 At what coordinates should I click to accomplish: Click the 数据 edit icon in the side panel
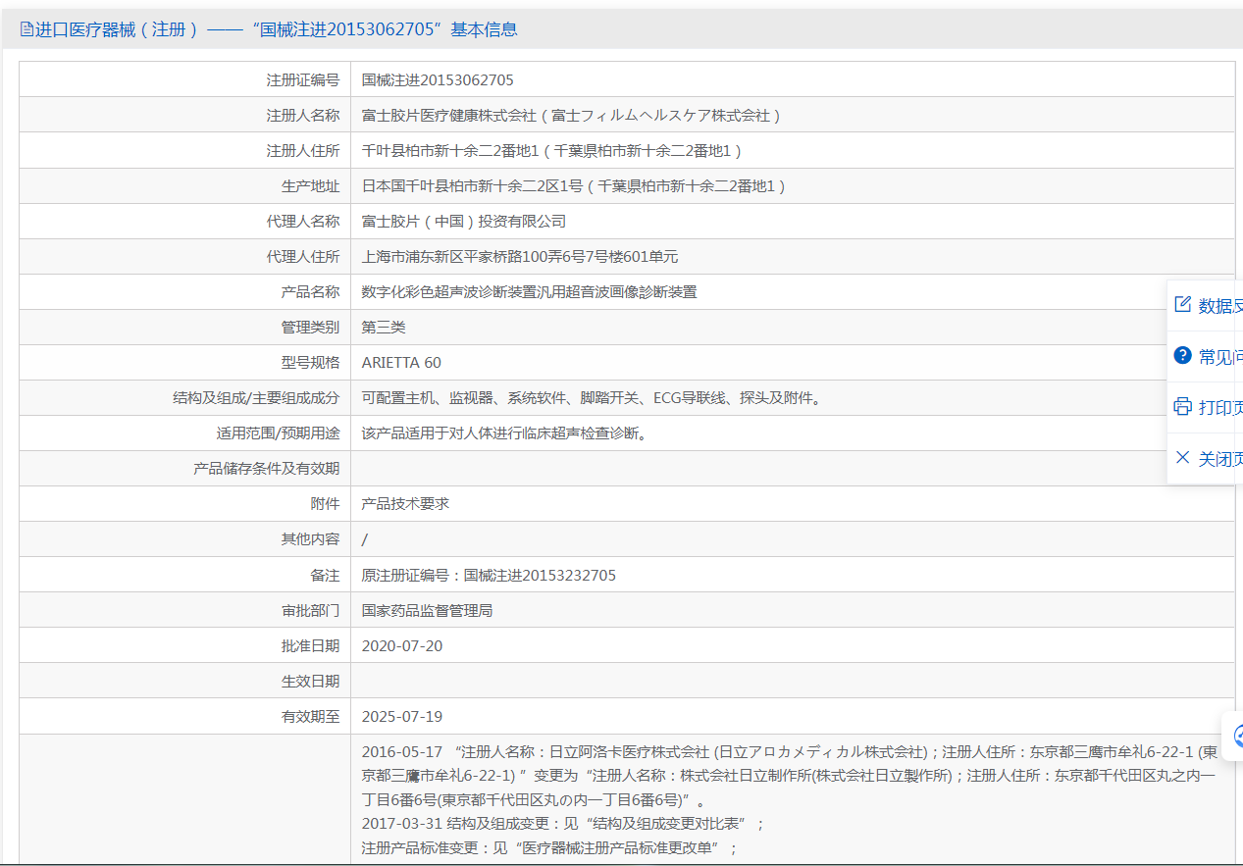pos(1182,305)
